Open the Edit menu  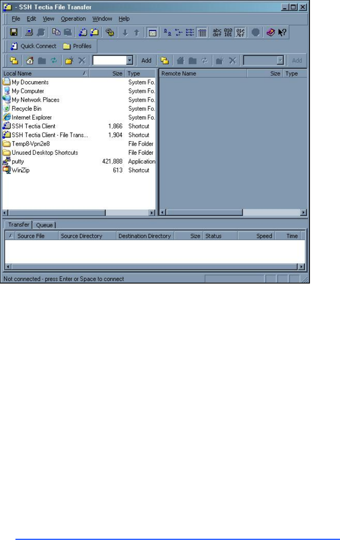pos(31,19)
